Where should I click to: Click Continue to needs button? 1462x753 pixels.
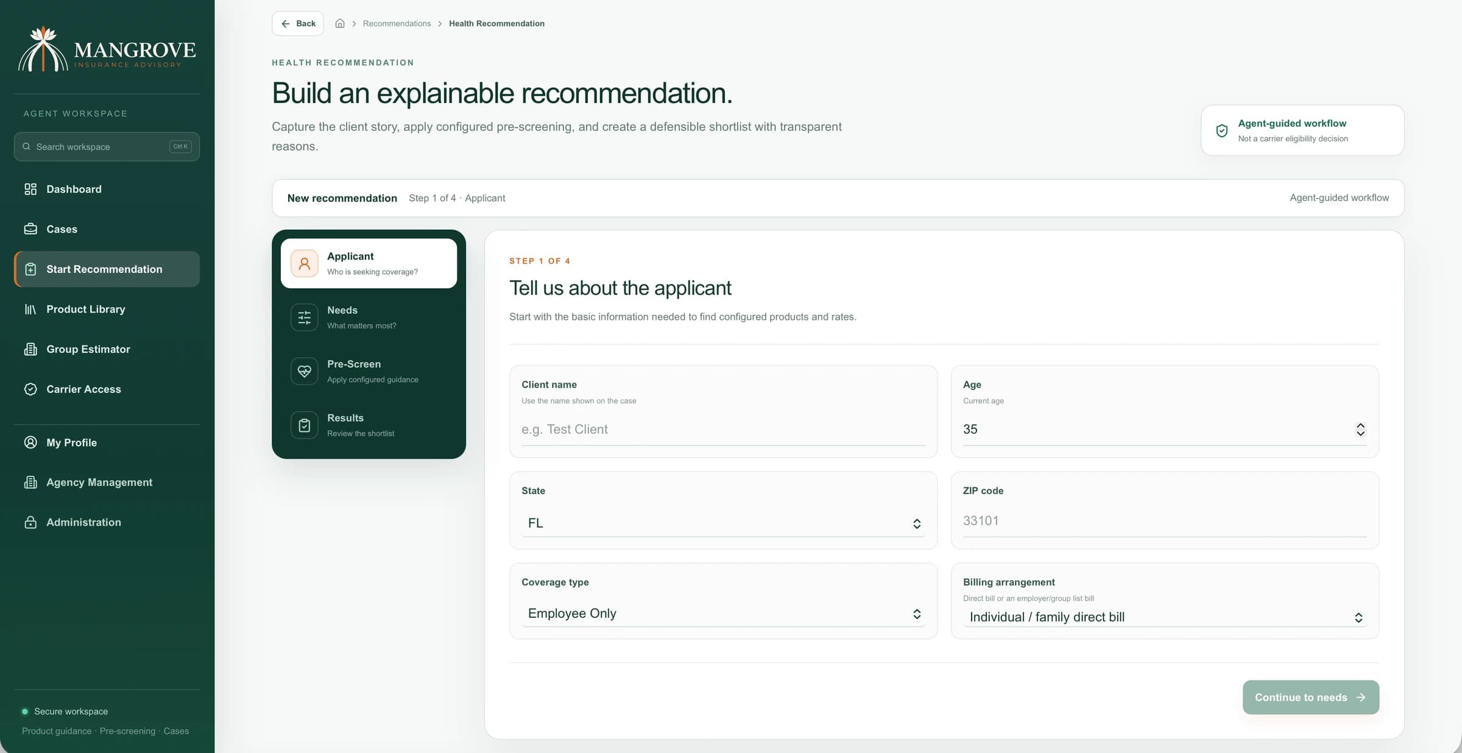1311,697
